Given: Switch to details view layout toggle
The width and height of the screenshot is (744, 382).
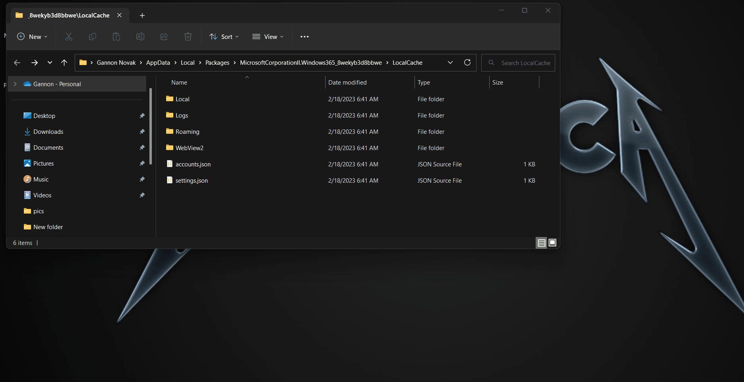Looking at the screenshot, I should [541, 243].
